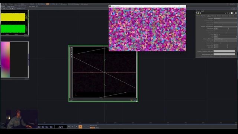Switch to the Common parameter tab
The width and height of the screenshot is (238, 134).
[x=232, y=16]
